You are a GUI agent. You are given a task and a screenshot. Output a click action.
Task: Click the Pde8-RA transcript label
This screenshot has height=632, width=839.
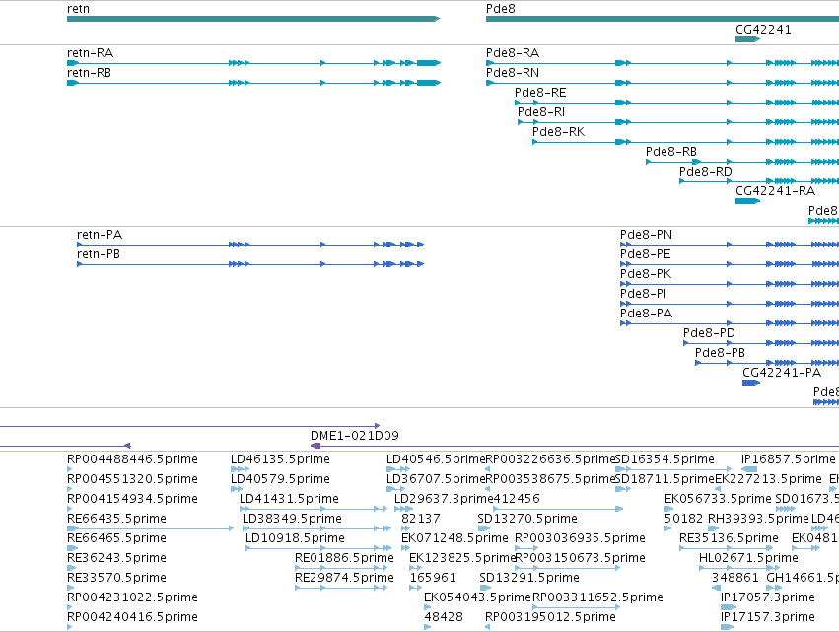pos(513,53)
